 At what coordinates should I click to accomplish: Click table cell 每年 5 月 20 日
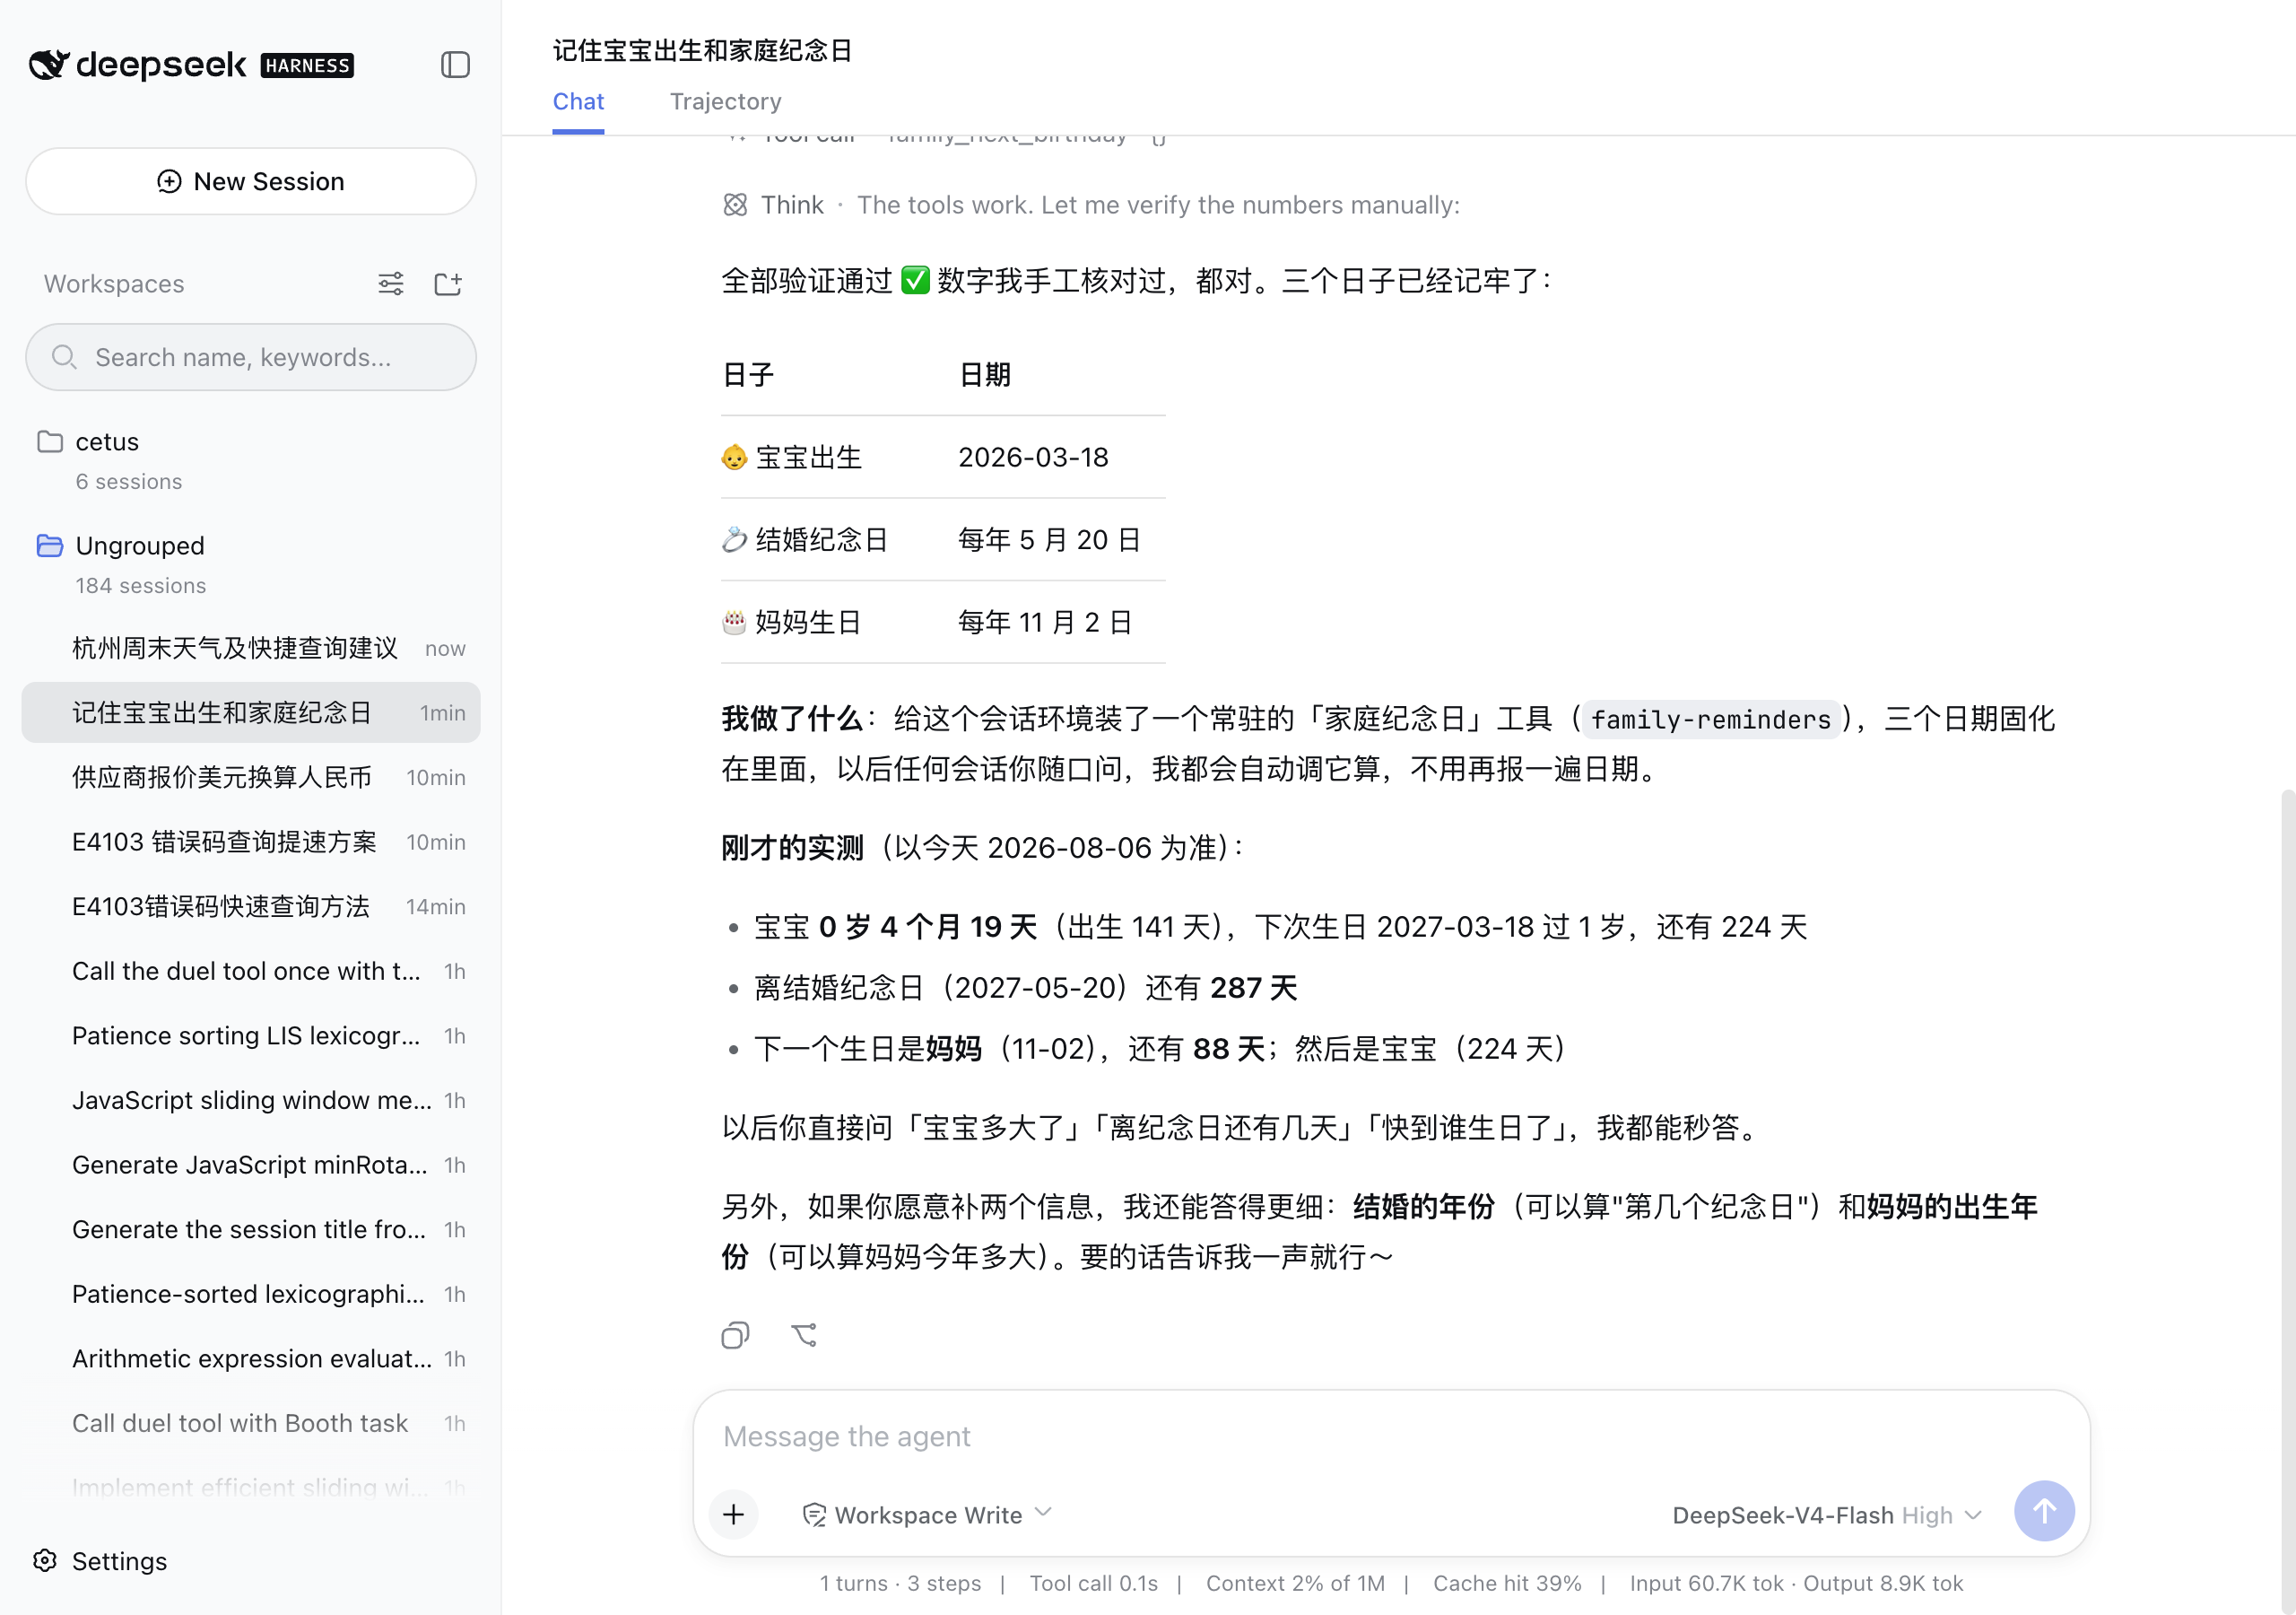pyautogui.click(x=1049, y=539)
